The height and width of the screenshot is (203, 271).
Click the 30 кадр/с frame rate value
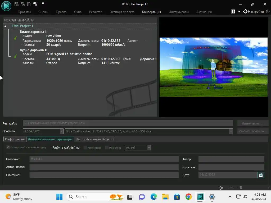pos(53,45)
